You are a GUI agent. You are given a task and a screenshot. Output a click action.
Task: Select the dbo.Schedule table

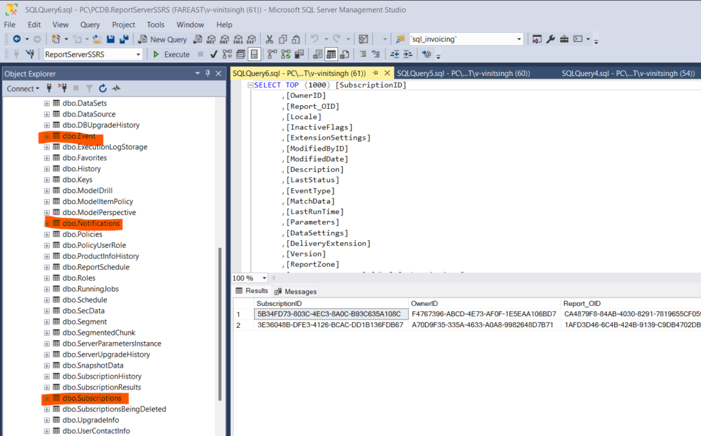[x=85, y=300]
